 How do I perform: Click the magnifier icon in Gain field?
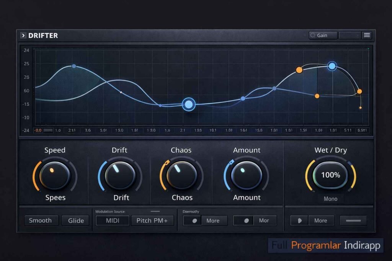[313, 35]
